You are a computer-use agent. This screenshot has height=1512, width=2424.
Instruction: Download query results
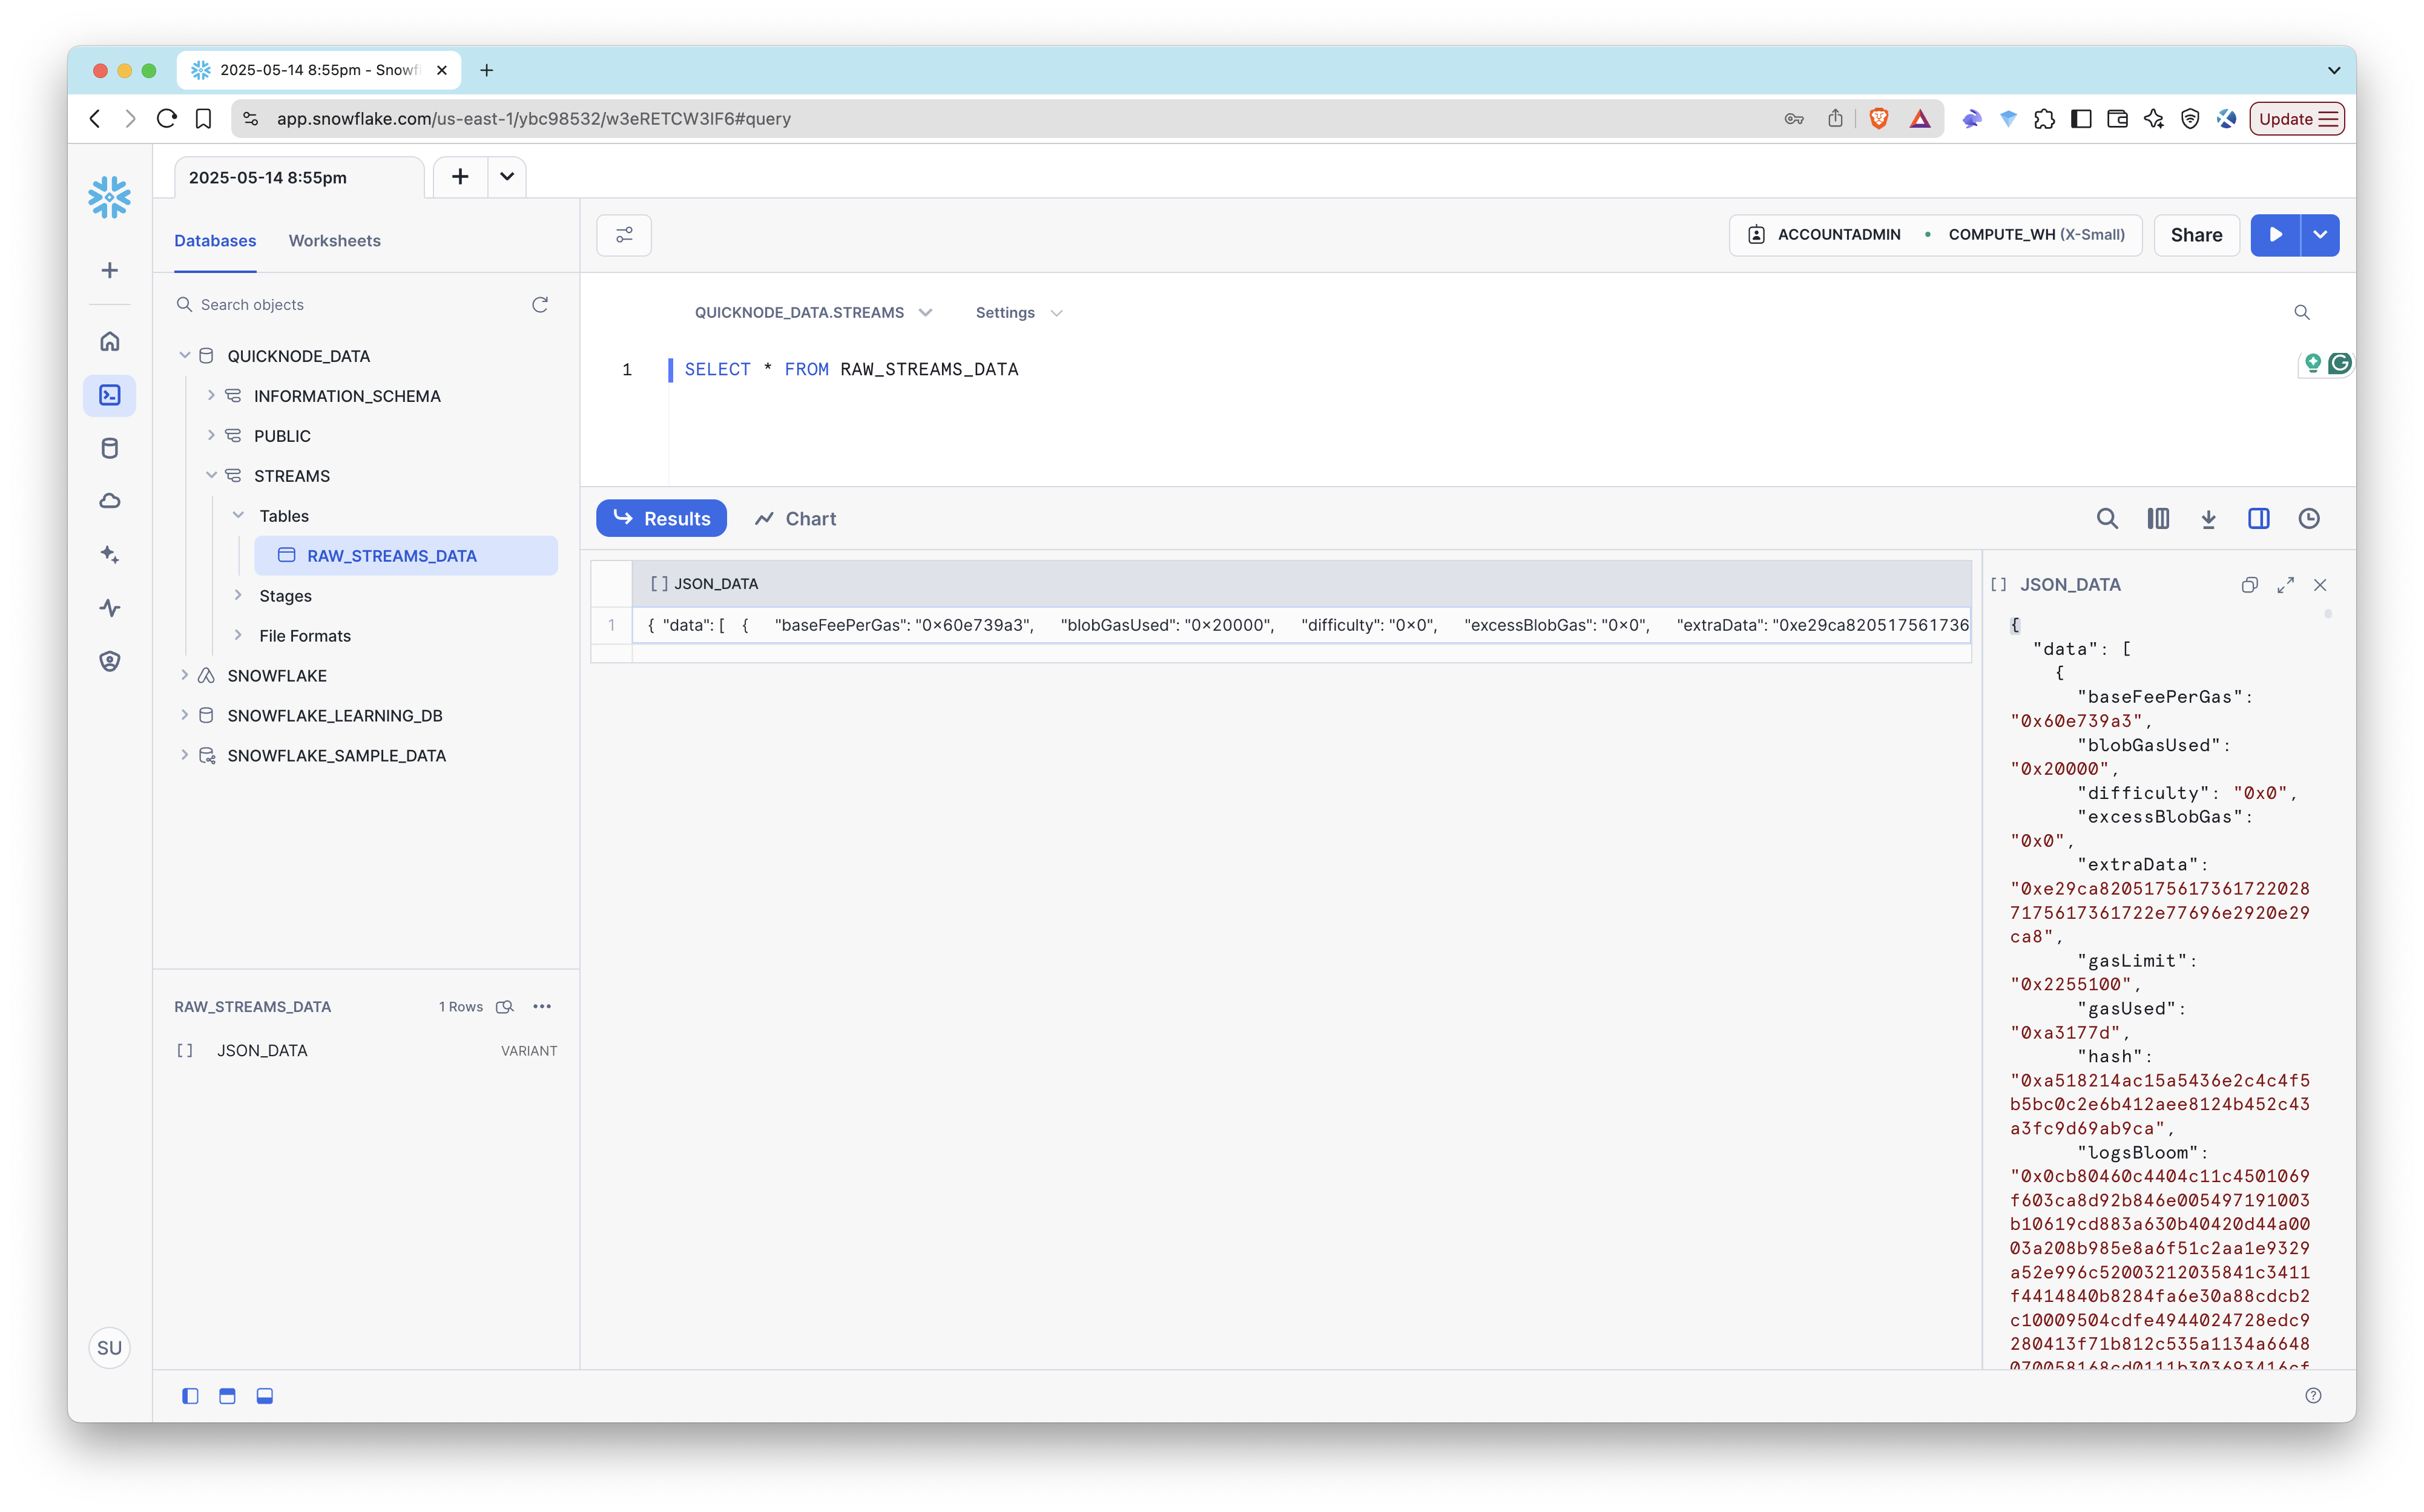[x=2208, y=518]
